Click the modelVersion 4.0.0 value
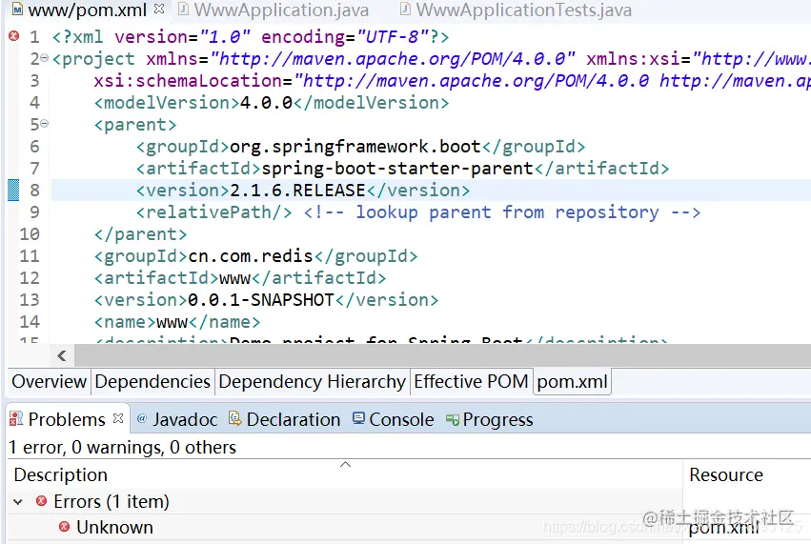Screen dimensions: 811x544 pos(267,103)
